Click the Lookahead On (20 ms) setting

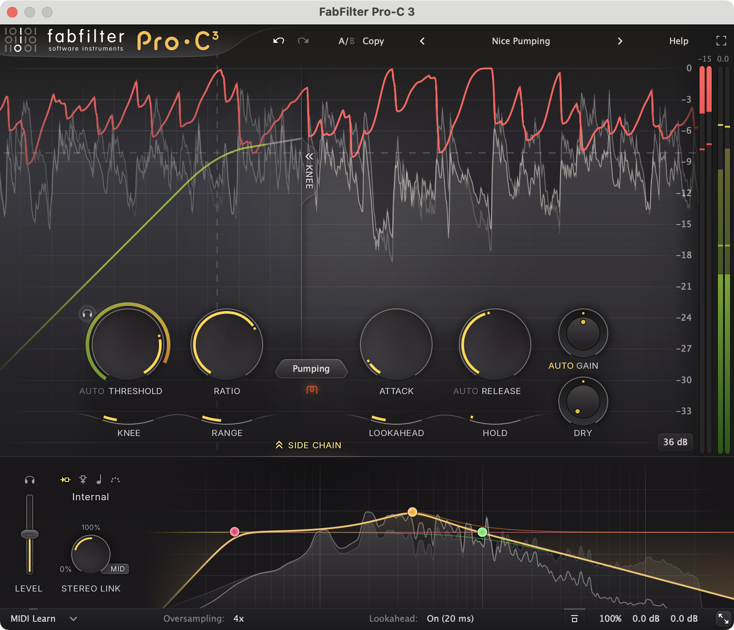[450, 618]
